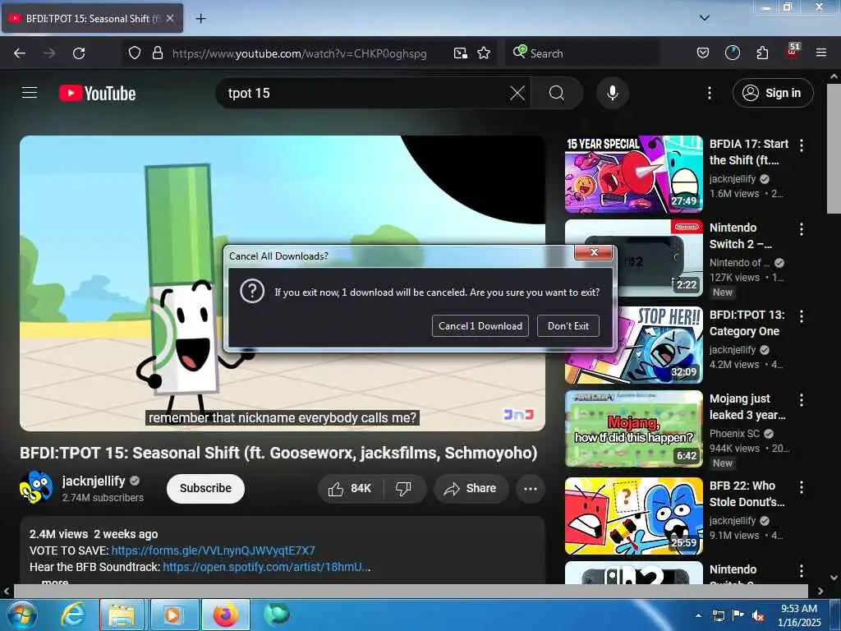Go to YouTube home logo
The width and height of the screenshot is (841, 631).
click(x=97, y=94)
